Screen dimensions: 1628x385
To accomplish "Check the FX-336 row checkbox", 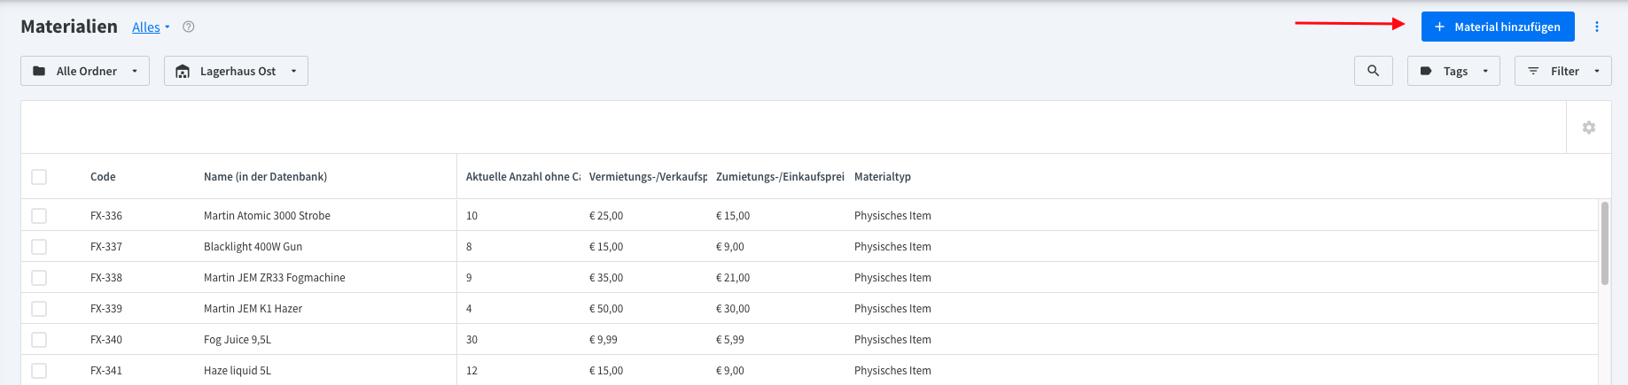I will pos(39,216).
